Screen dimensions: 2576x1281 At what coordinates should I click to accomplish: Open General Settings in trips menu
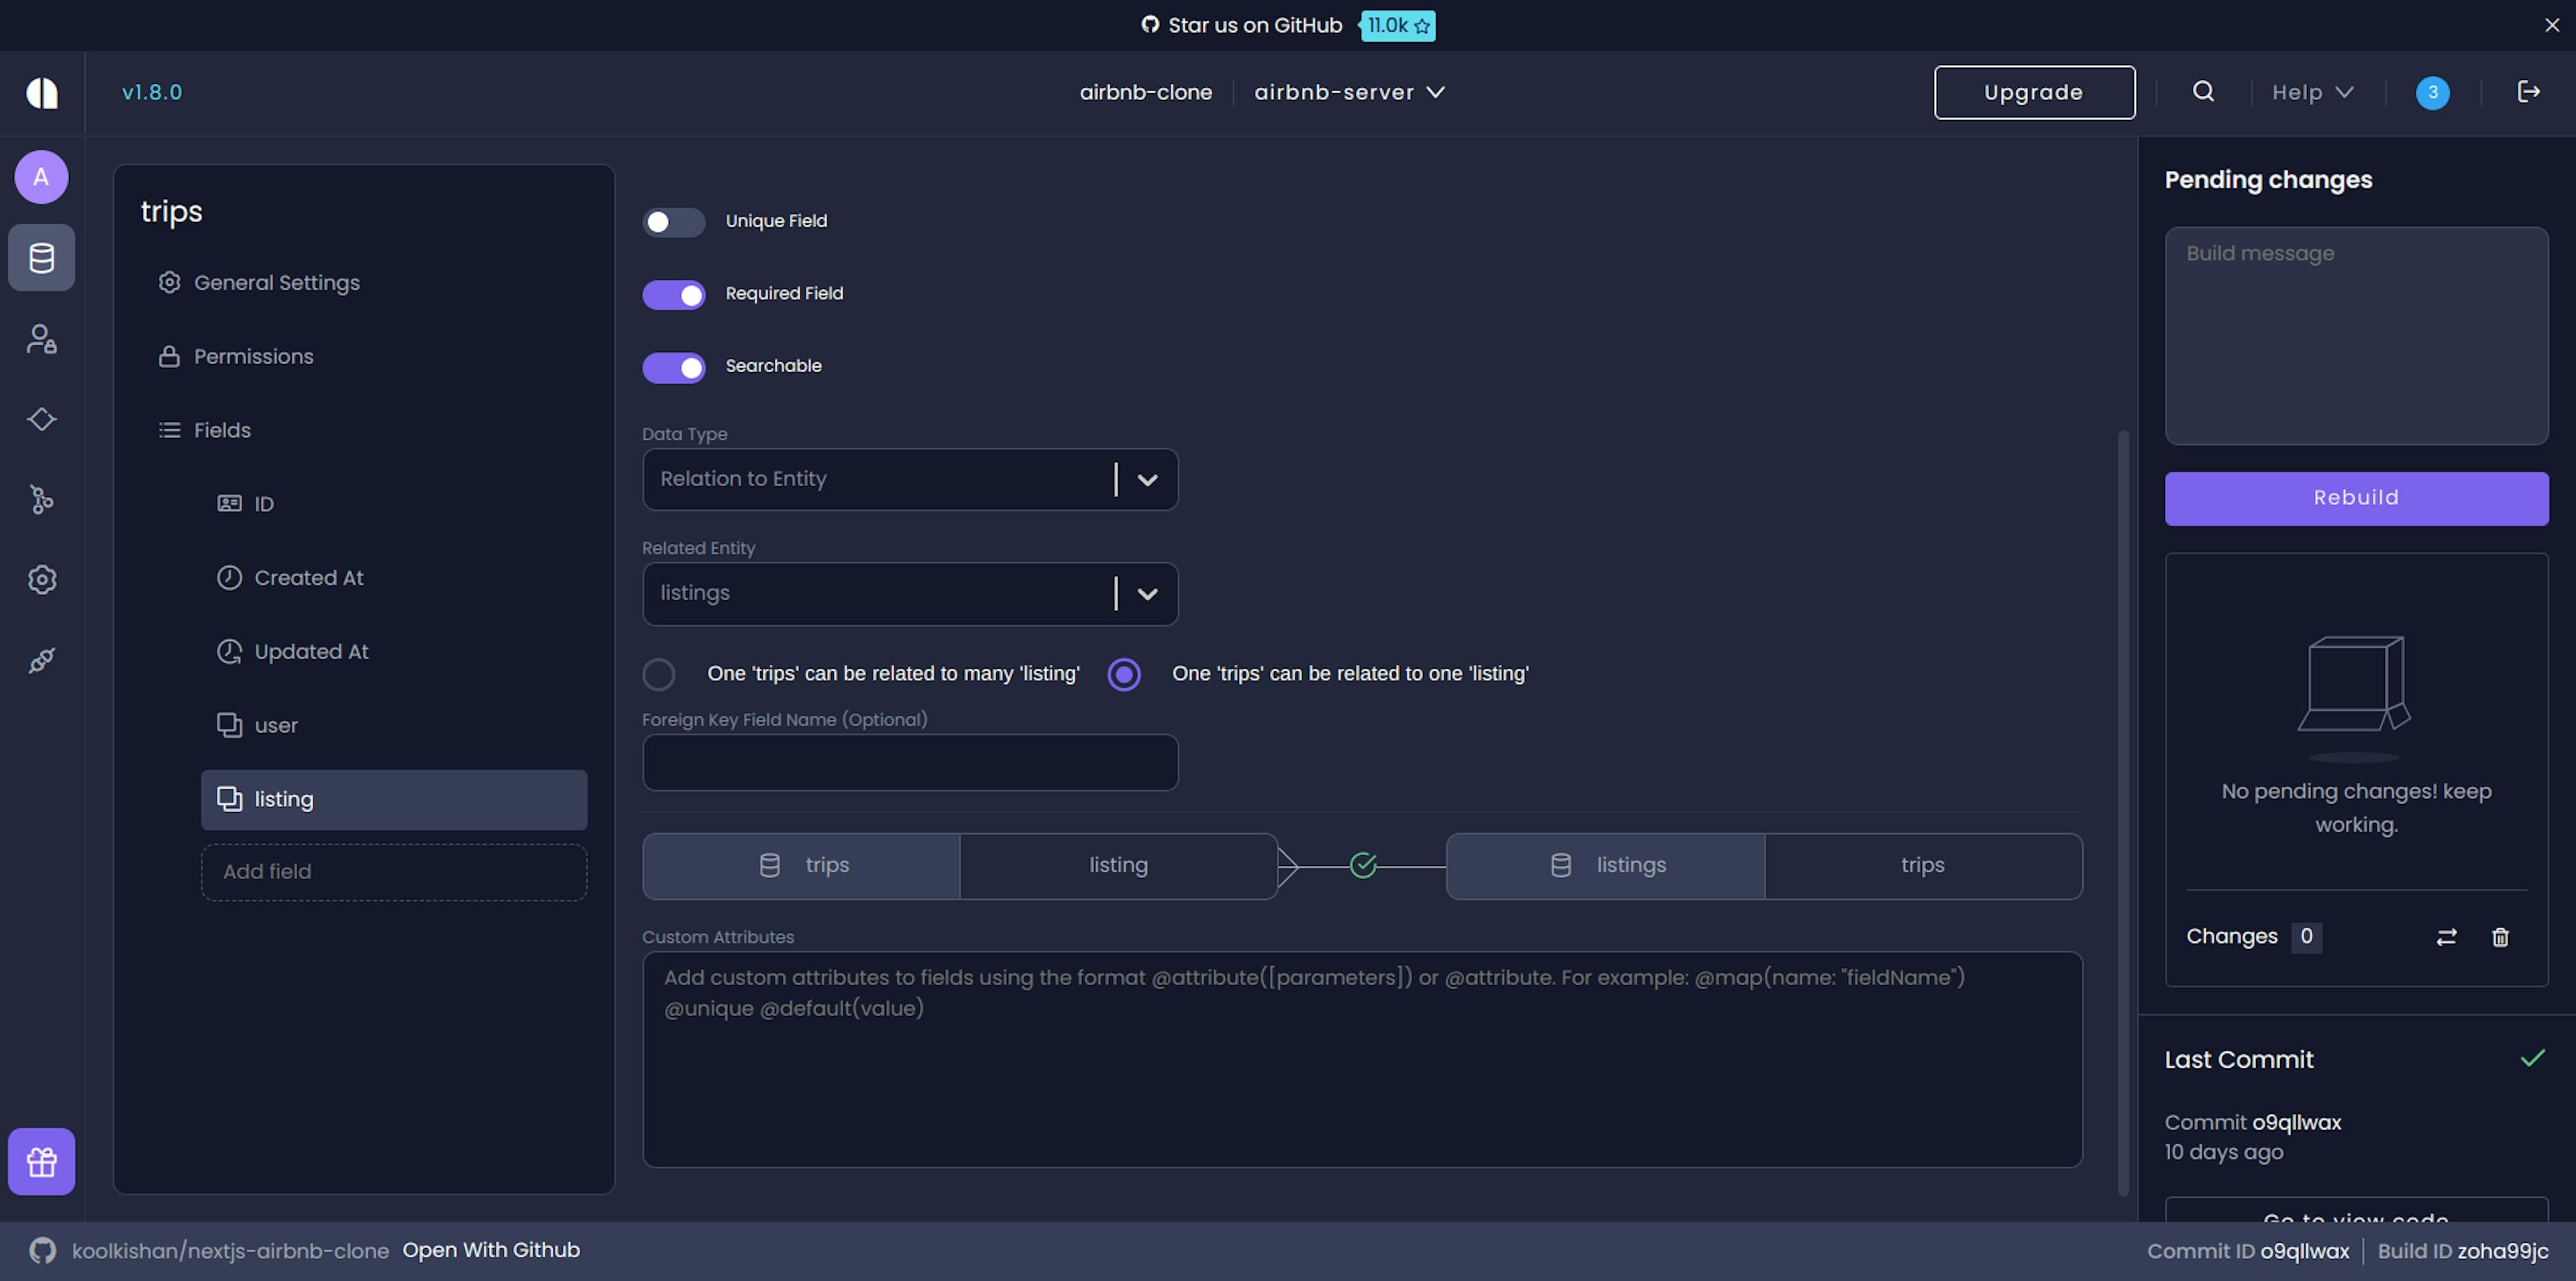pos(276,283)
